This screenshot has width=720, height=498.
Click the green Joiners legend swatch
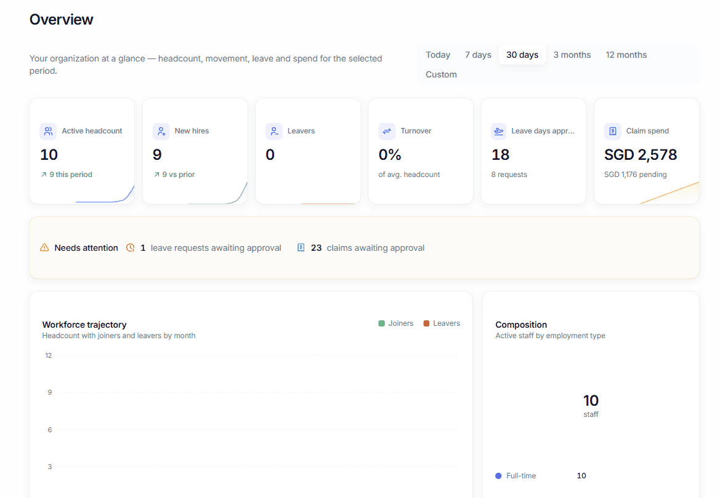[x=382, y=323]
